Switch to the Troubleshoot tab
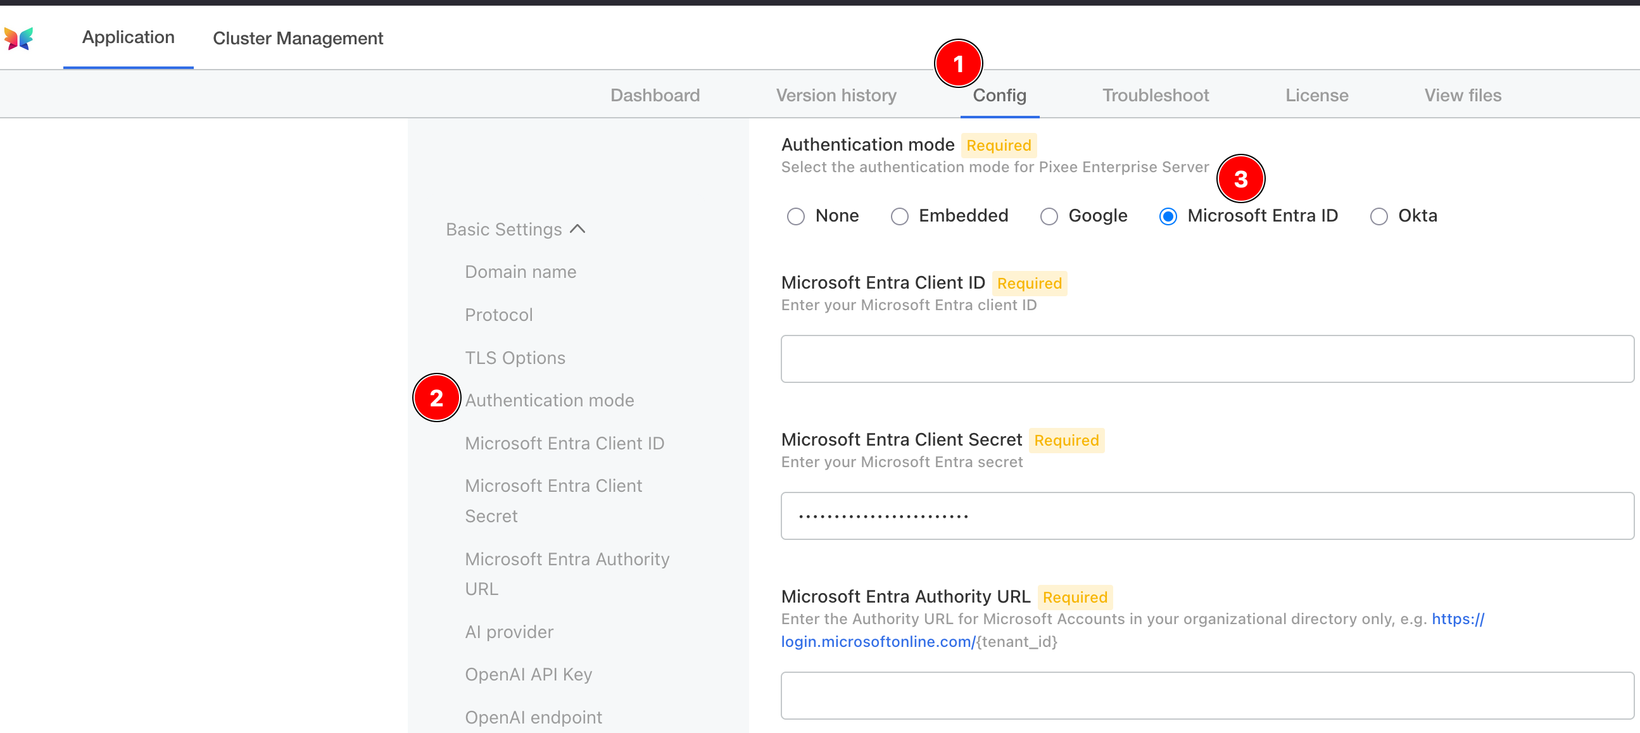 [1155, 96]
